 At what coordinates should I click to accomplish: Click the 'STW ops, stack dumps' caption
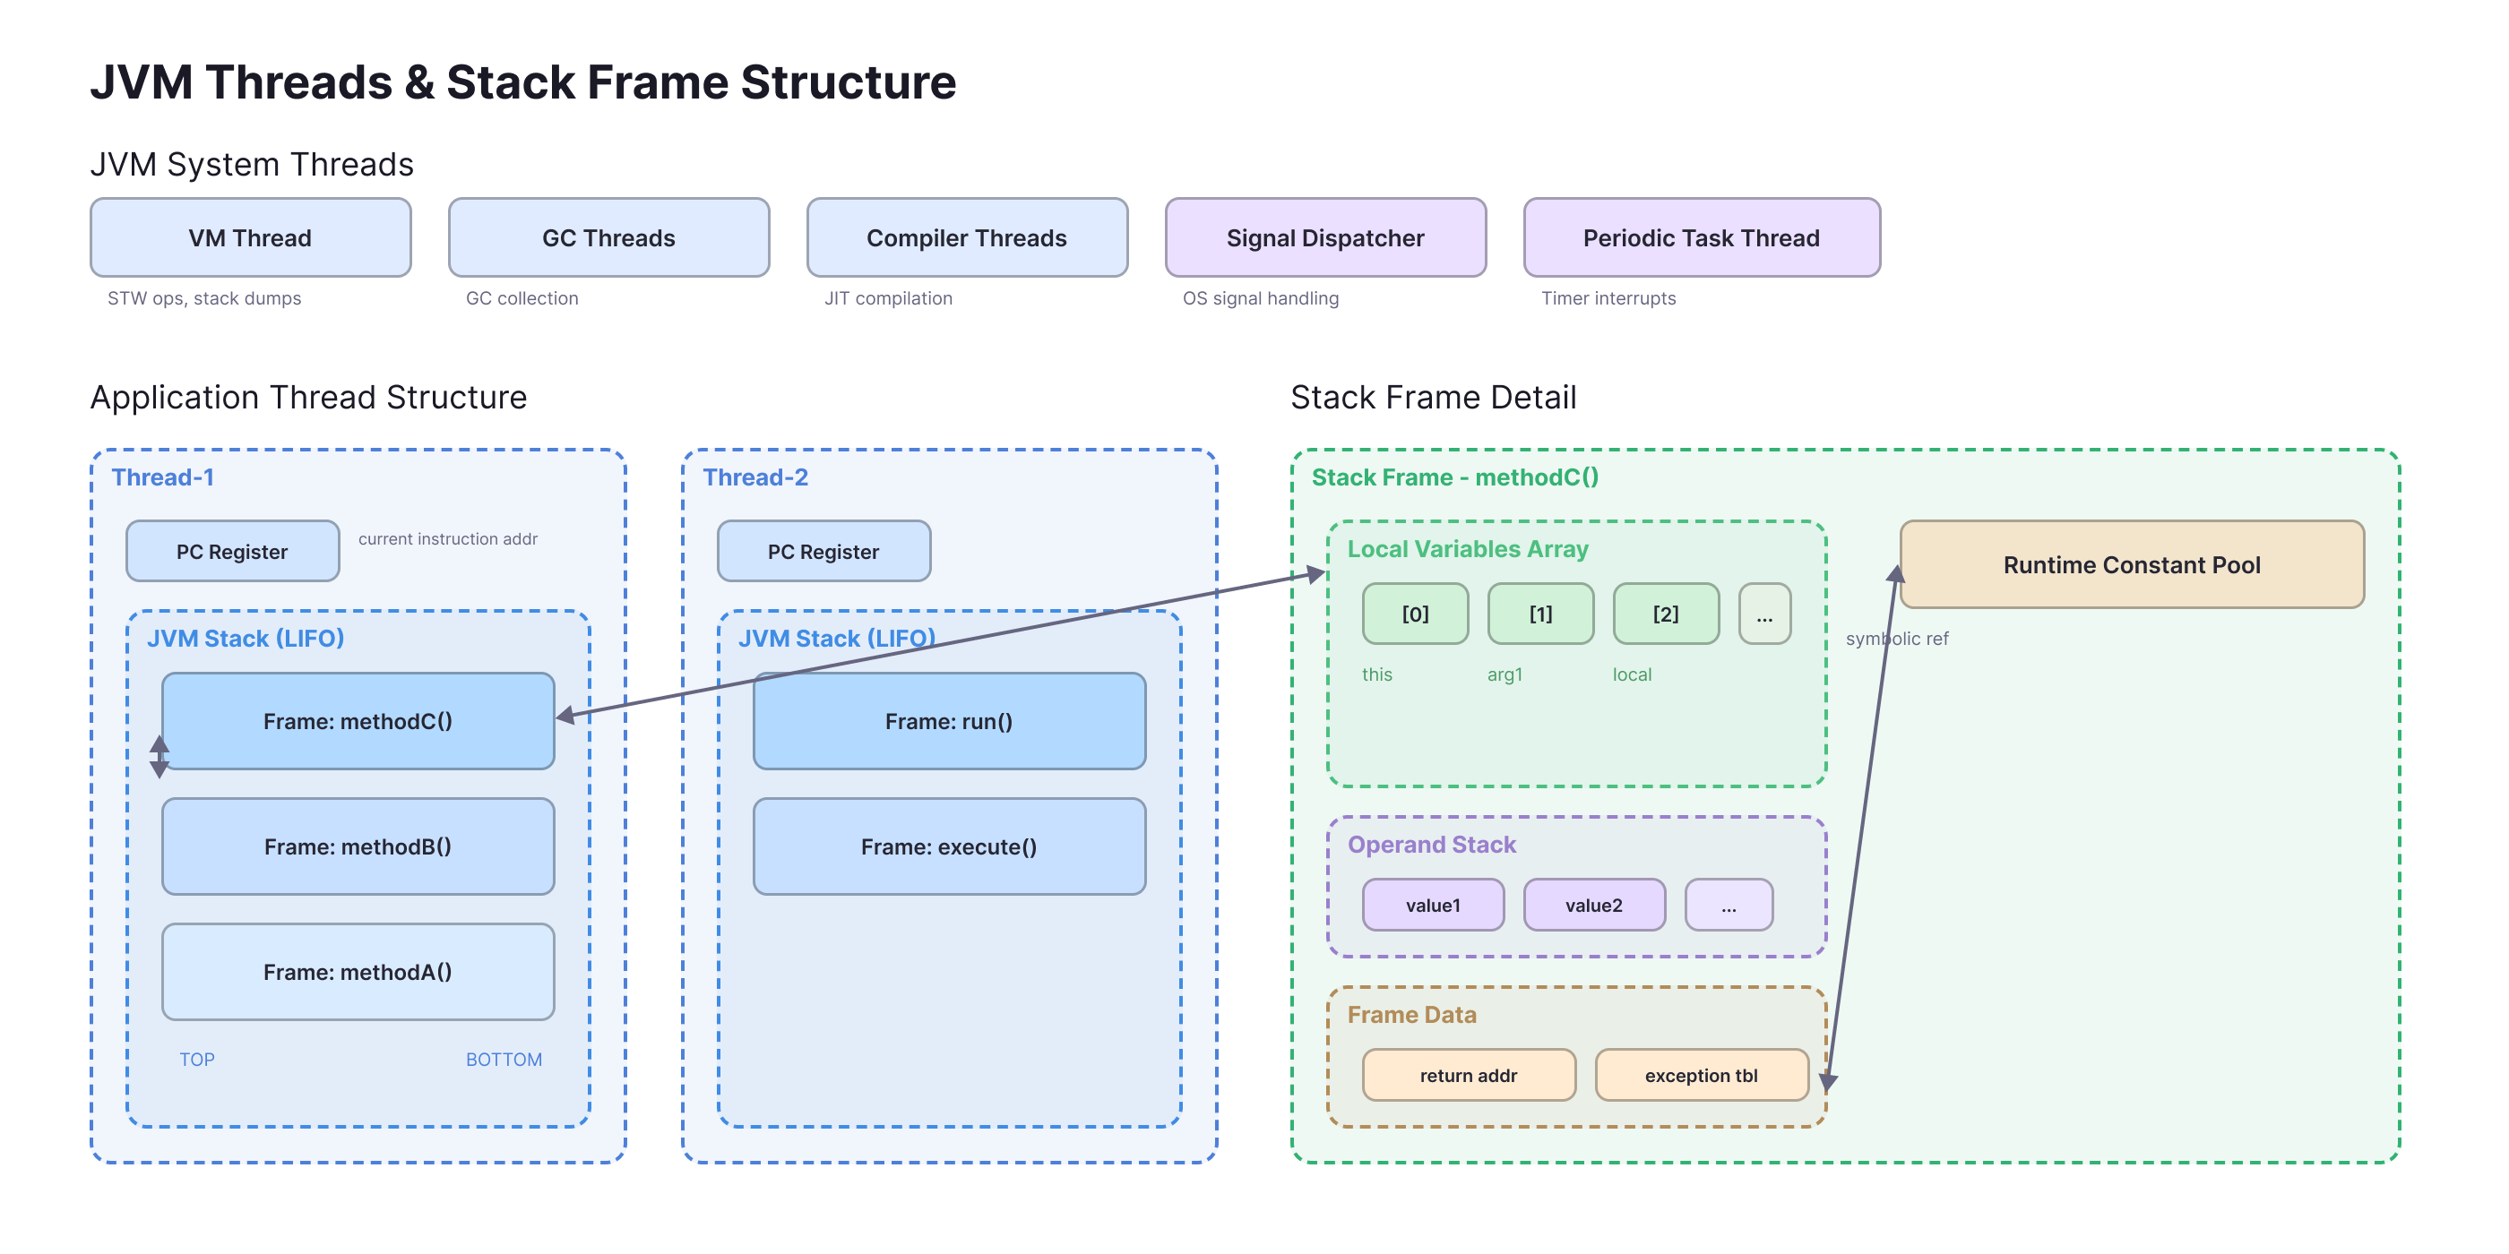tap(204, 298)
